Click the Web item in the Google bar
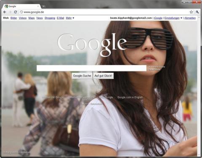202x158 pixels. click(x=6, y=18)
